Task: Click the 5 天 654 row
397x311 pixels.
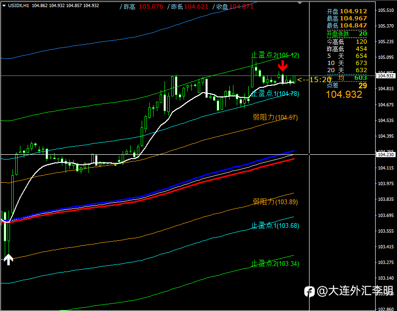Action: 347,56
